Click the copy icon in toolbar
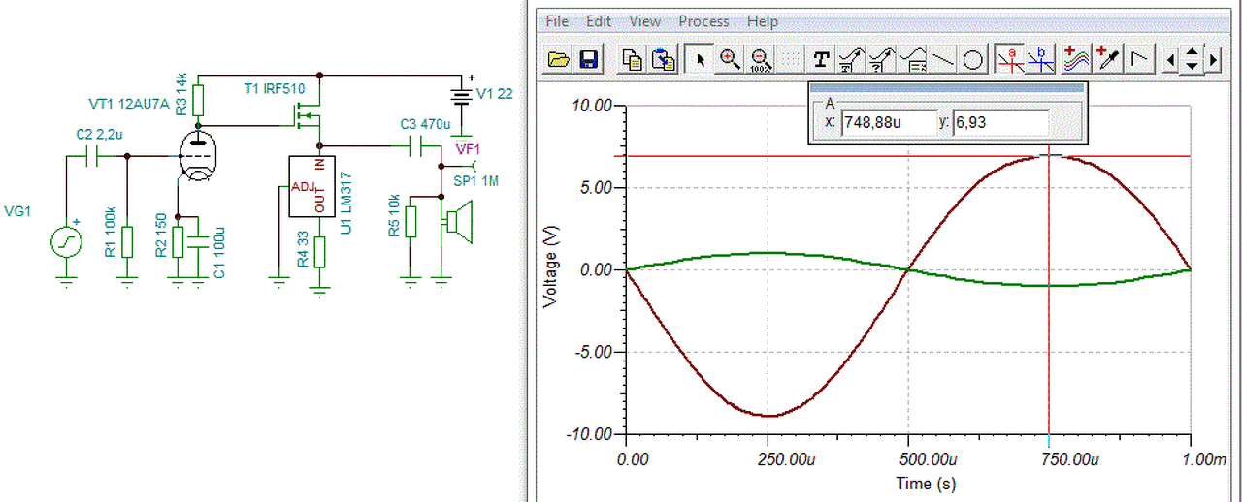Viewport: 1242px width, 502px height. [632, 60]
